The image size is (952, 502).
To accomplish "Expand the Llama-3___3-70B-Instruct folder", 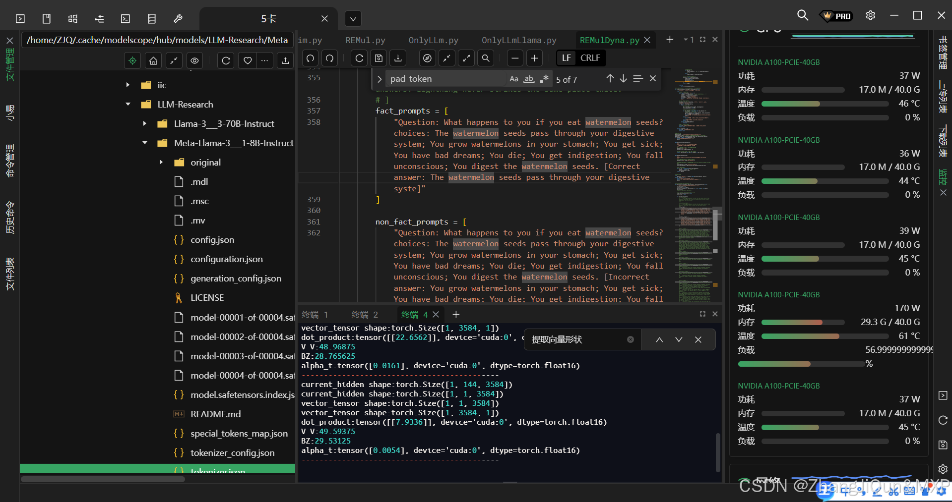I will tap(144, 124).
